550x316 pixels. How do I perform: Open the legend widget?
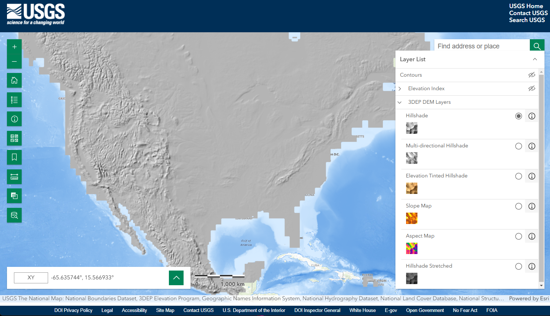point(14,100)
